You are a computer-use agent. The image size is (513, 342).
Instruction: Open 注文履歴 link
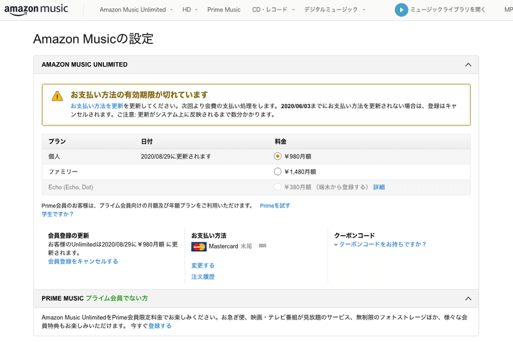click(203, 277)
